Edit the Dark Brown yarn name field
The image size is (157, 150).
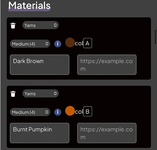click(x=39, y=65)
